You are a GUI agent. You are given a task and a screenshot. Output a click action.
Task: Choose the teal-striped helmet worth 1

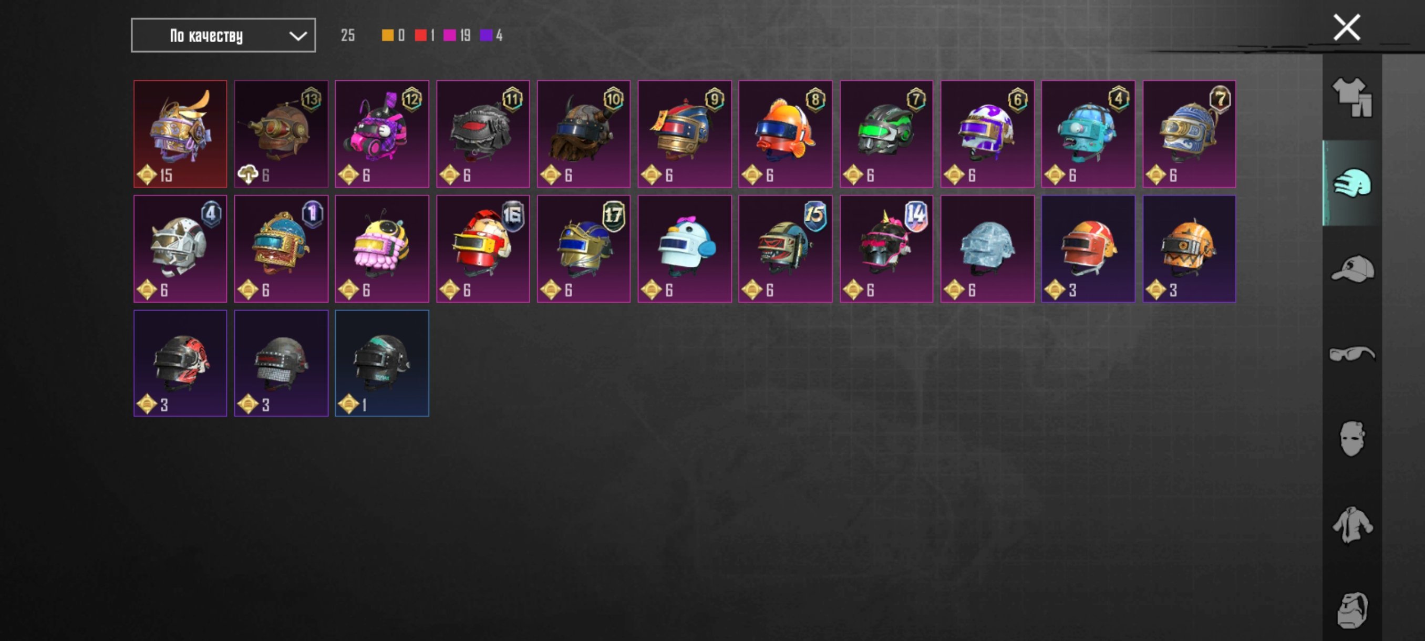click(381, 364)
